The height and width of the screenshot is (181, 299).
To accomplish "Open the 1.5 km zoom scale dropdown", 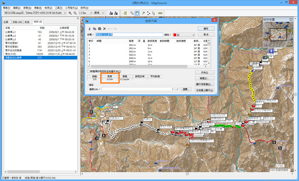I will [91, 13].
